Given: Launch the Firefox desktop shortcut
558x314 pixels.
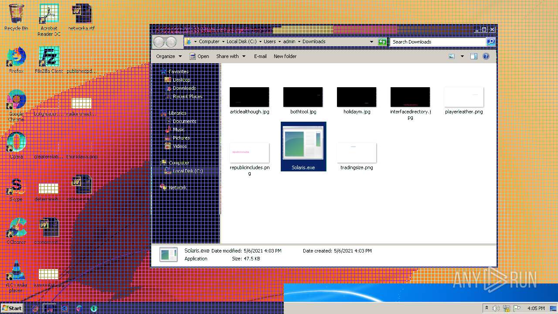Looking at the screenshot, I should click(x=16, y=60).
